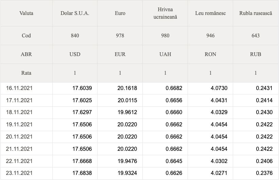Click the Rata row label
Viewport: 279px width, 180px height.
click(x=26, y=73)
